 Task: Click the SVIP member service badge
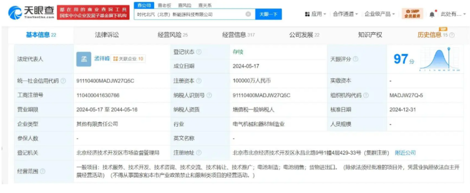point(412,14)
